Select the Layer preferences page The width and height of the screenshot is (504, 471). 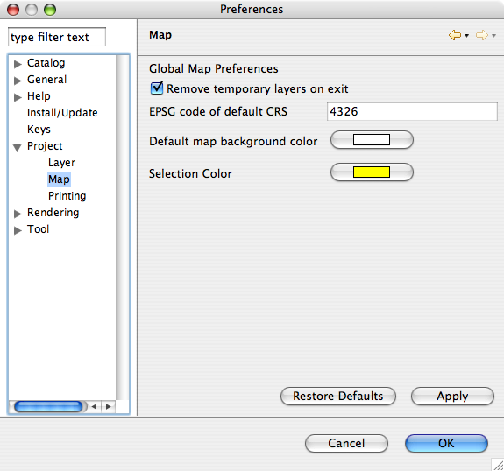61,163
